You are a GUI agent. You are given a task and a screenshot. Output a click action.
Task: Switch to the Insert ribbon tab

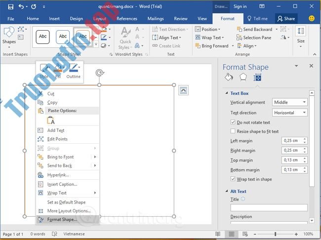pos(54,19)
